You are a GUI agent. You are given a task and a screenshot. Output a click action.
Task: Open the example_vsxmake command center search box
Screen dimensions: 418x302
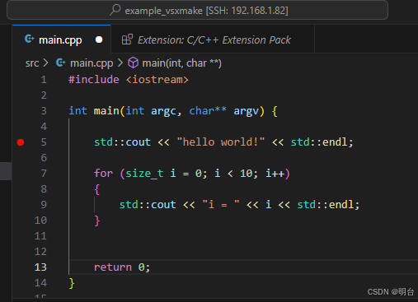pyautogui.click(x=197, y=10)
